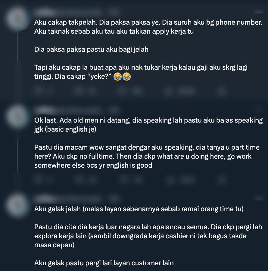Viewport: 268px width, 271px height.
Task: Open more options on the "Aku gelak jelah" tweet
Action: [259, 198]
